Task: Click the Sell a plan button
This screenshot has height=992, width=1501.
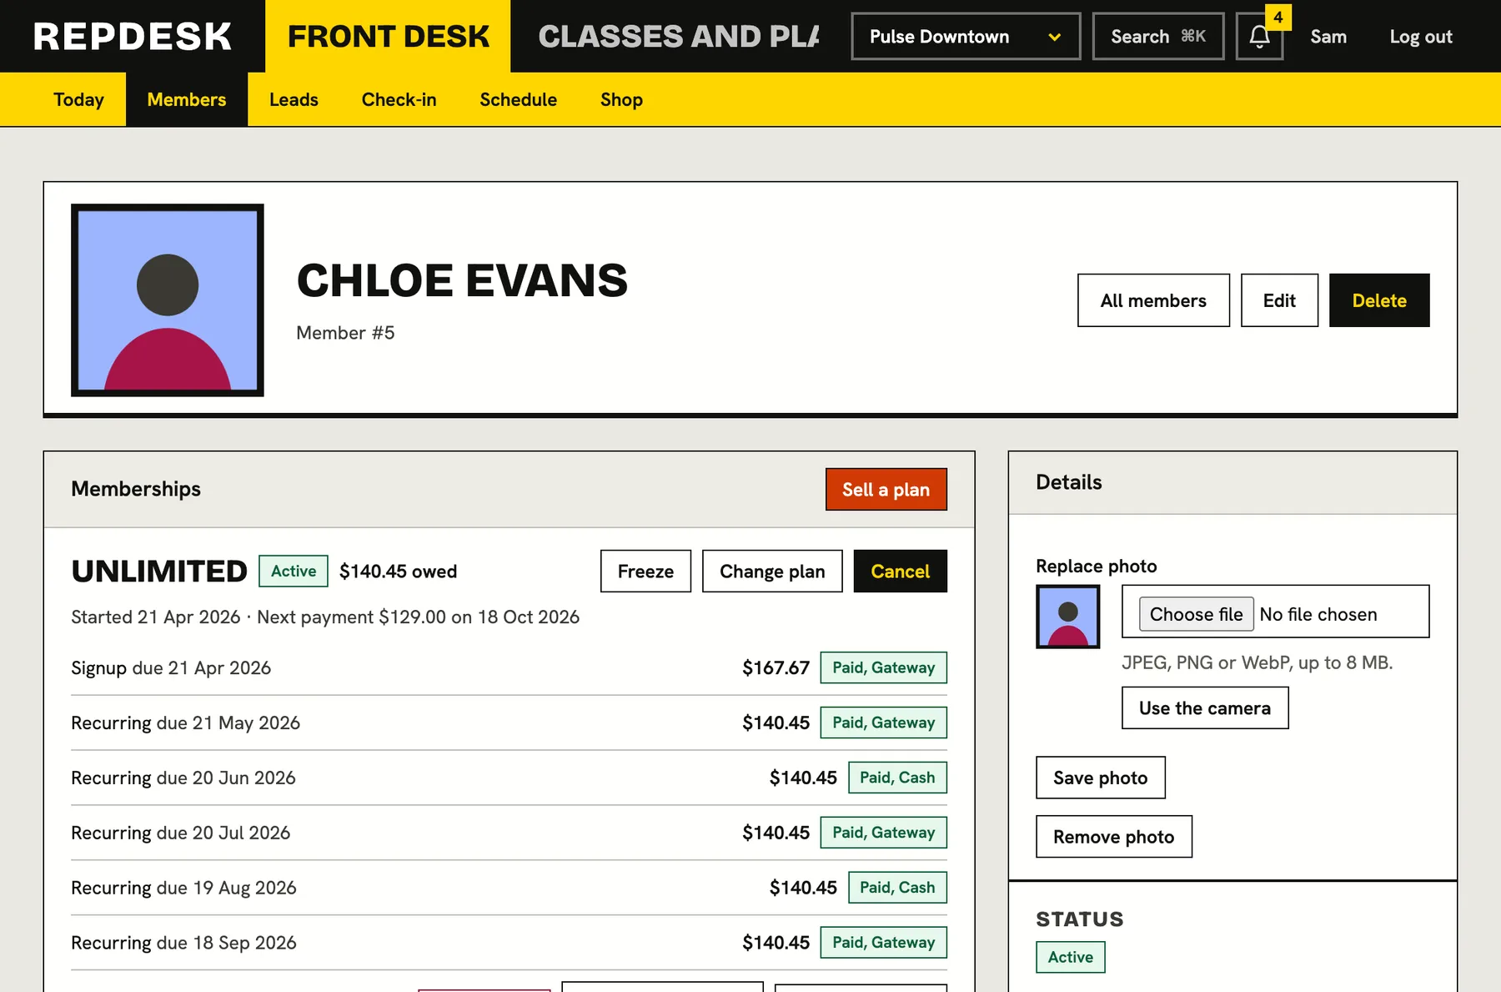Action: pos(886,490)
